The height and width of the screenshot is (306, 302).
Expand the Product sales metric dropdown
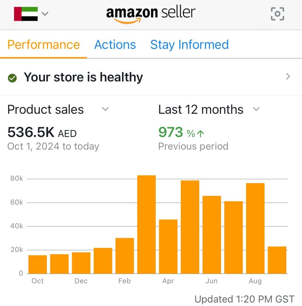[x=105, y=109]
